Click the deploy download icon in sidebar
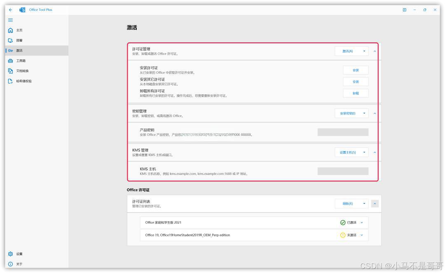This screenshot has height=273, width=445. point(10,40)
